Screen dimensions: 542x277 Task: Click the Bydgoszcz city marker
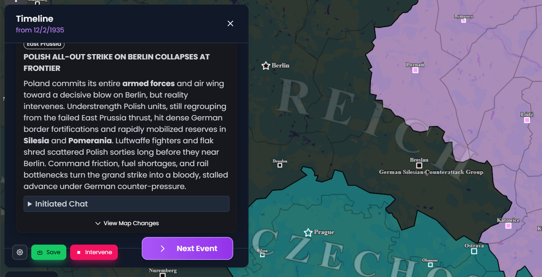click(x=463, y=21)
